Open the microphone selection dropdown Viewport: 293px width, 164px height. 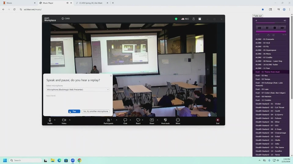click(x=77, y=89)
